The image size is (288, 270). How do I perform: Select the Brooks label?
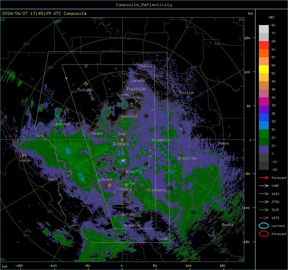click(x=228, y=225)
